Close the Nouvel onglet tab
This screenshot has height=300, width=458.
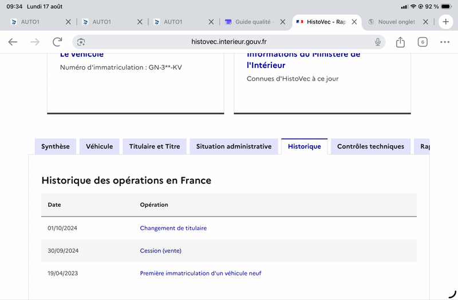point(425,22)
